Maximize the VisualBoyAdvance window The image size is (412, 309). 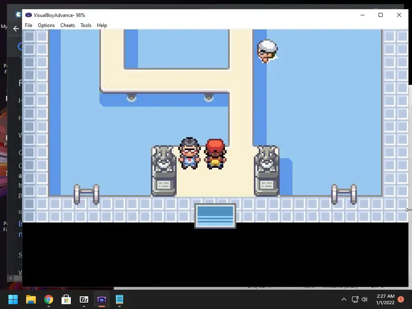(381, 15)
